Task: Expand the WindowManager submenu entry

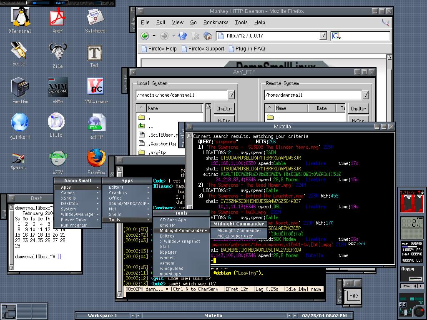Action: [78, 215]
